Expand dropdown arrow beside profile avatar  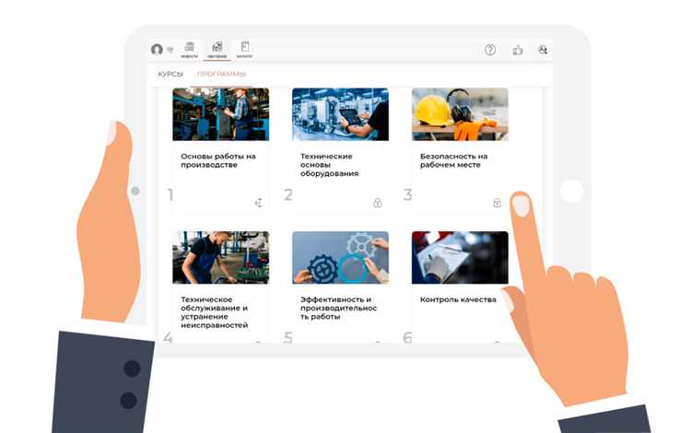click(170, 51)
